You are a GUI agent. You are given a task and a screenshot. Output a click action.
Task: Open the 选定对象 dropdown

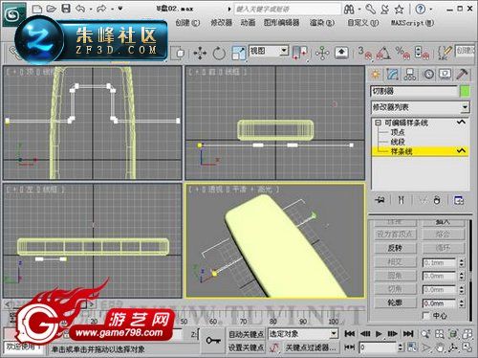pos(303,334)
